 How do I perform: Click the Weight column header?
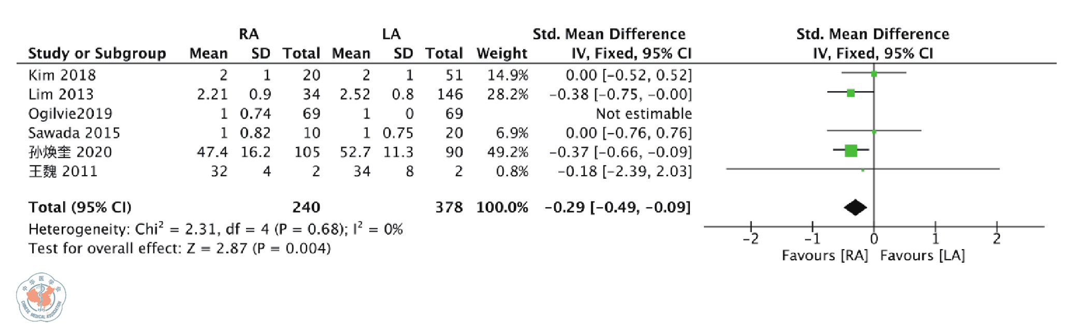(501, 53)
